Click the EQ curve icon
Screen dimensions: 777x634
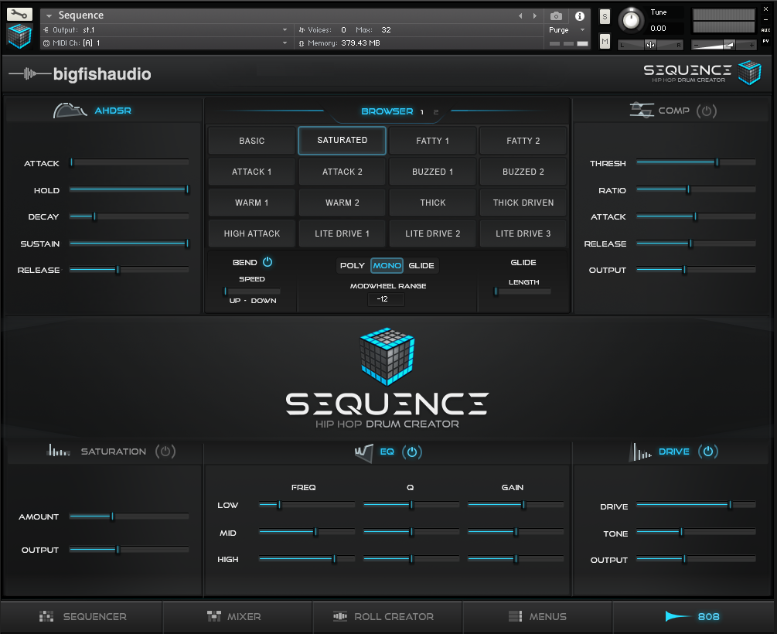pos(364,453)
